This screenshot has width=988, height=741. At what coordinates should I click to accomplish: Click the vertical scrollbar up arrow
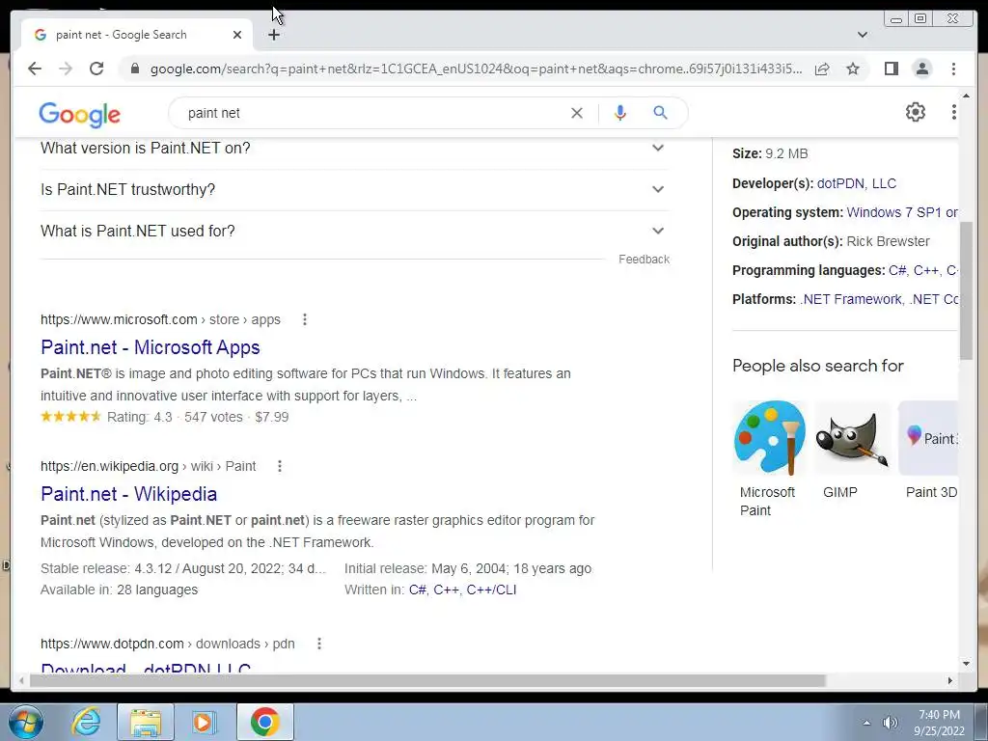tap(966, 96)
